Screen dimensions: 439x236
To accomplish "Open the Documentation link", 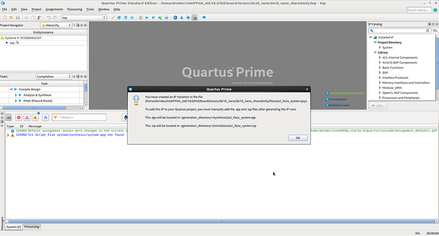I will click(338, 99).
